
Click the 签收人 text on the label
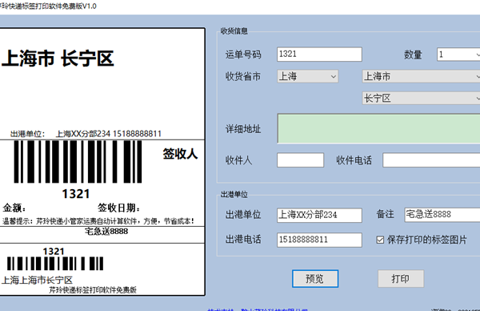pos(180,154)
